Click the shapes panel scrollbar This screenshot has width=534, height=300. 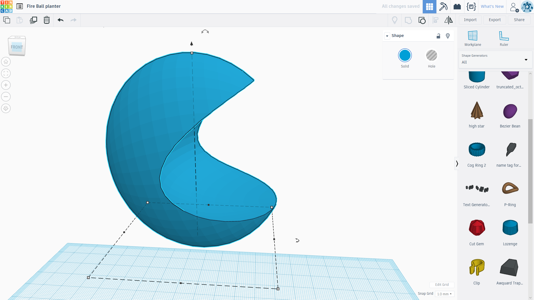530,171
